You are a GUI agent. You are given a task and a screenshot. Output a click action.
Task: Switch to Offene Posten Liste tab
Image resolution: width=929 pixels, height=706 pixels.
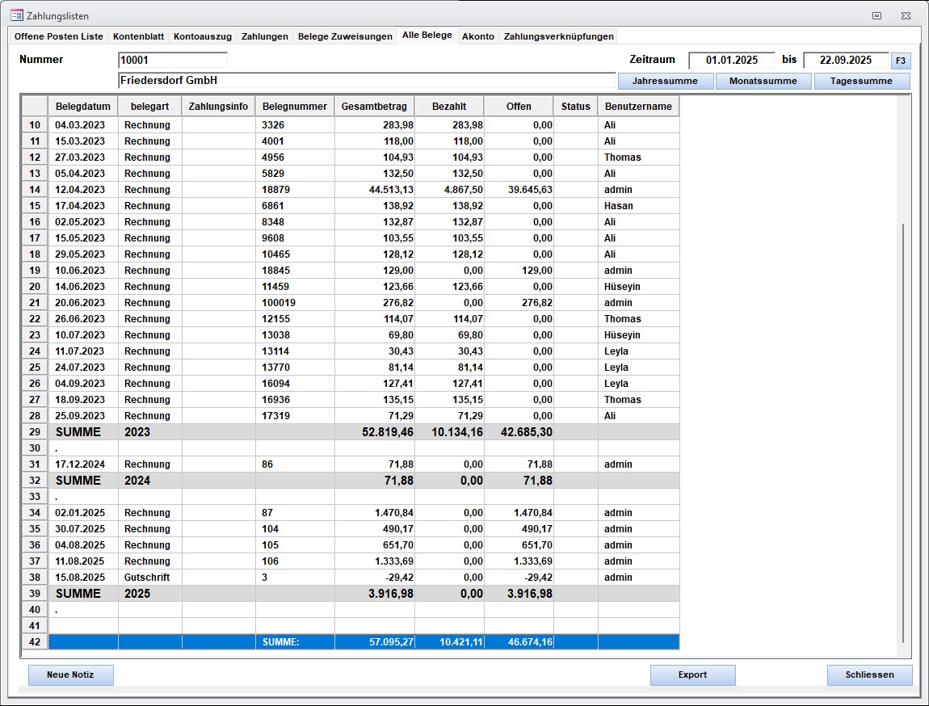[59, 36]
